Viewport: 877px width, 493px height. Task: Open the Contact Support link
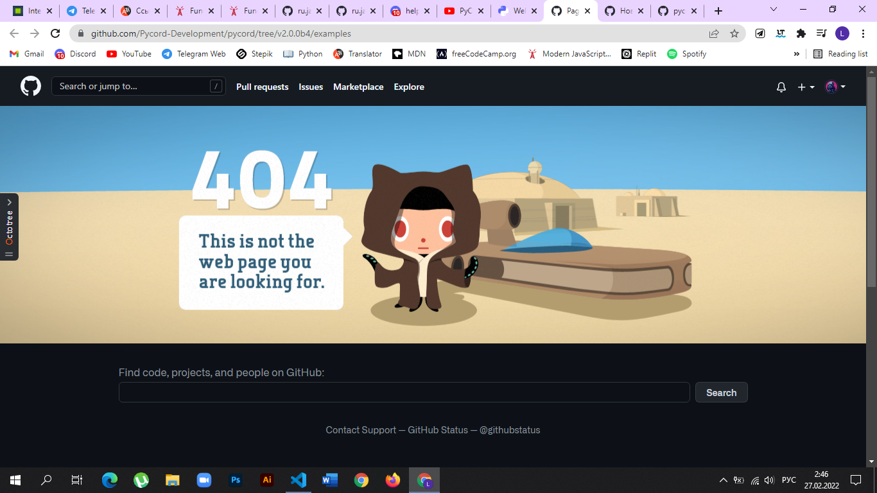(361, 430)
